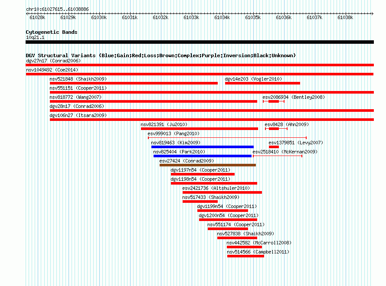Click the blue gain bar for nsv819463
386x286 pixels.
pos(203,147)
